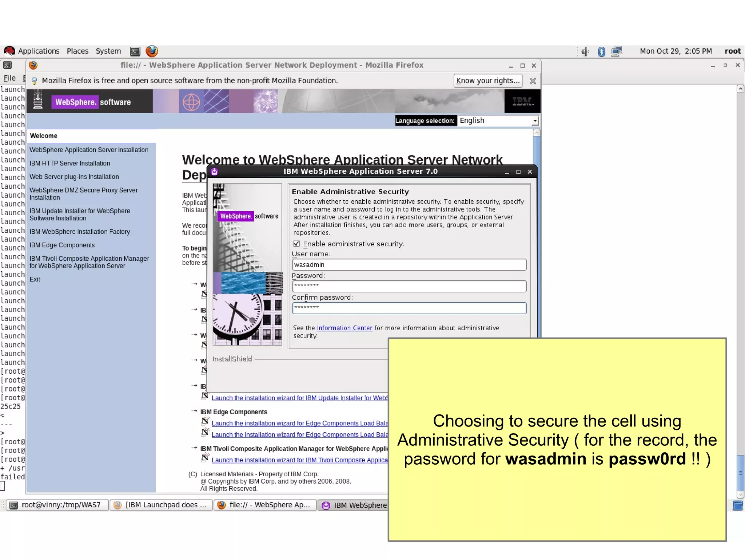This screenshot has width=745, height=559.
Task: Open IBM HTTP Server Installation in the sidebar
Action: [x=70, y=163]
